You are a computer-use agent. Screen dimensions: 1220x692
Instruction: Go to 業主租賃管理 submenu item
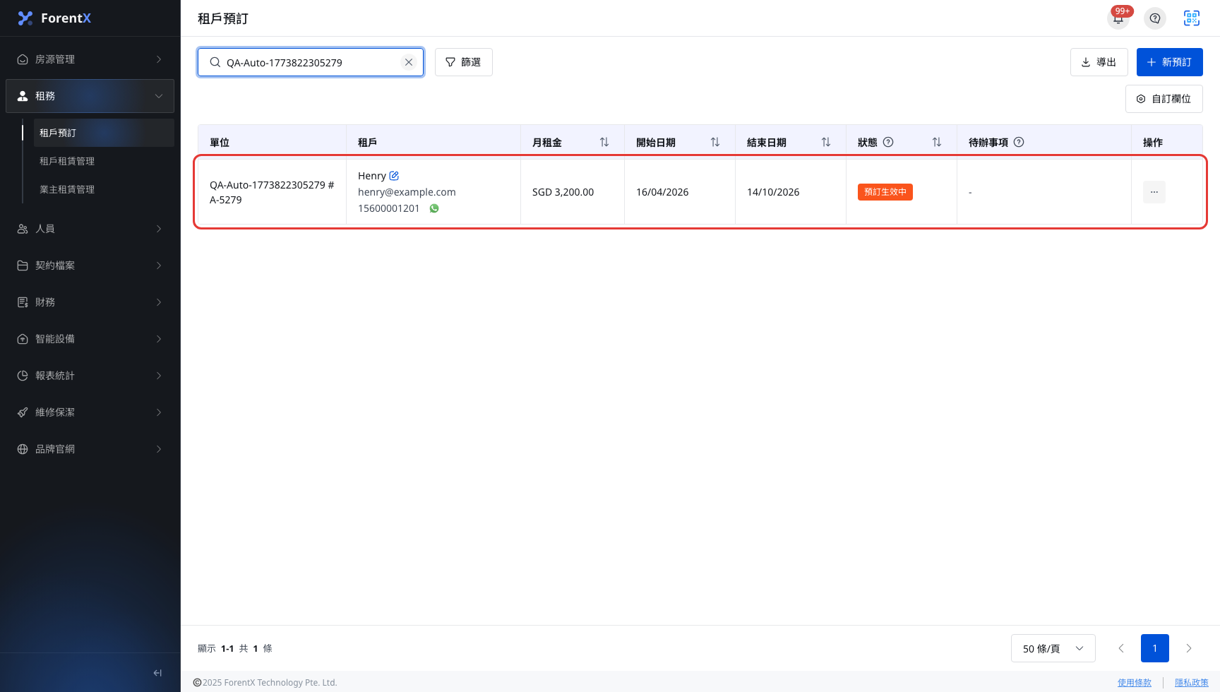point(104,189)
